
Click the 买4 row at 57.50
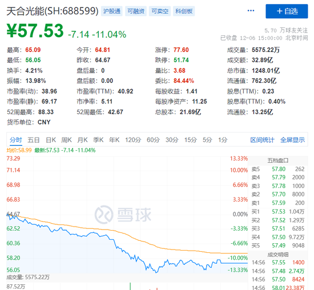278,237
